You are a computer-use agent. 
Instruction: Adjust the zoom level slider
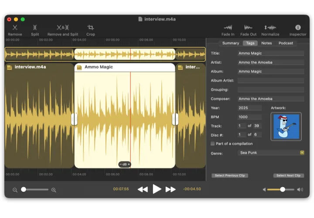(x=34, y=189)
